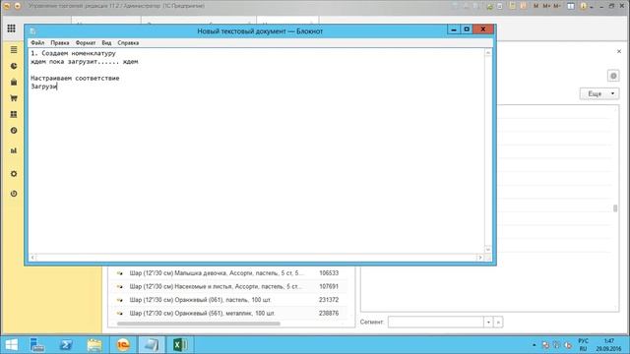Open the Правка menu in Notepad
Image resolution: width=630 pixels, height=354 pixels.
[x=59, y=42]
